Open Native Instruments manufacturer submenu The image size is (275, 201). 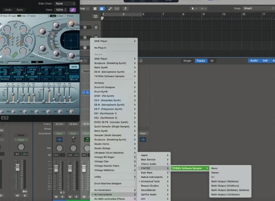(154, 177)
